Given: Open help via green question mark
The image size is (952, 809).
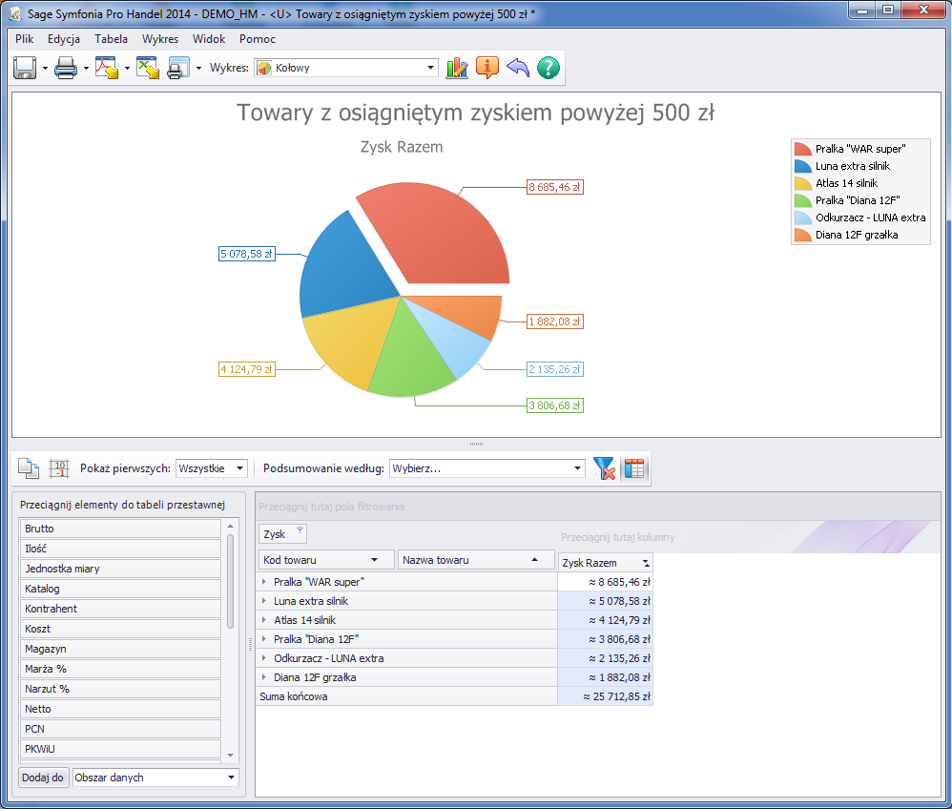Looking at the screenshot, I should [x=548, y=68].
